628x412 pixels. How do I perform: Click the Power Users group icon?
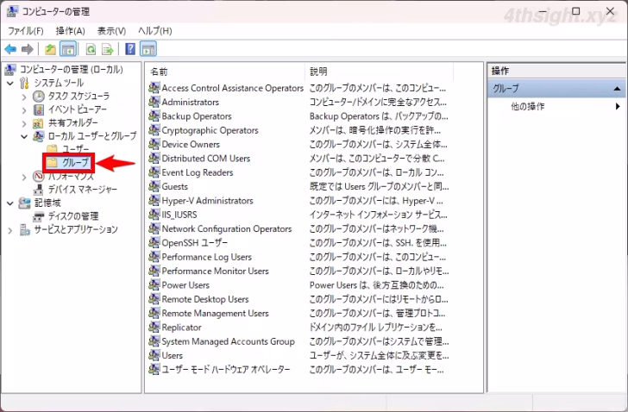coord(154,284)
